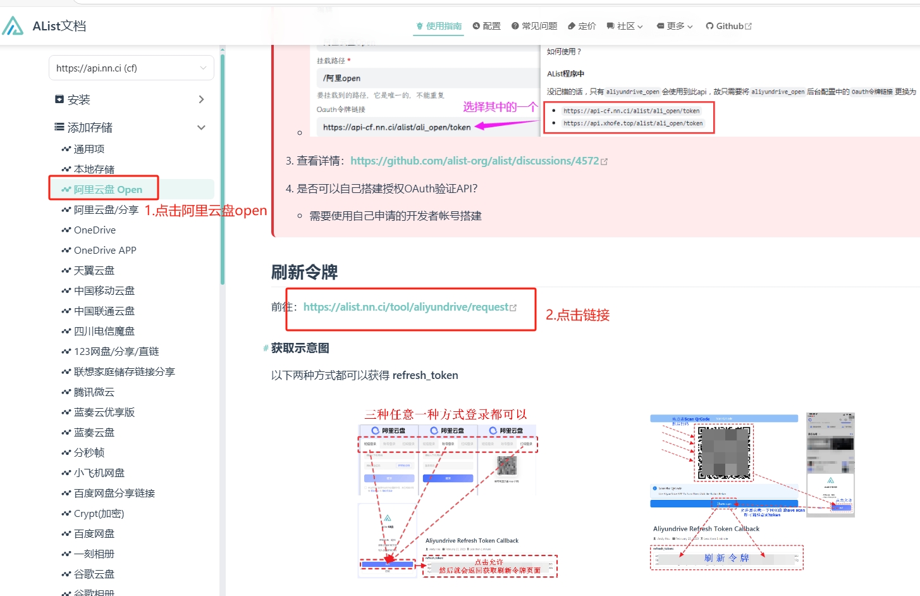Select 百度网盘 sidebar entry
Viewport: 920px width, 596px height.
(x=94, y=533)
